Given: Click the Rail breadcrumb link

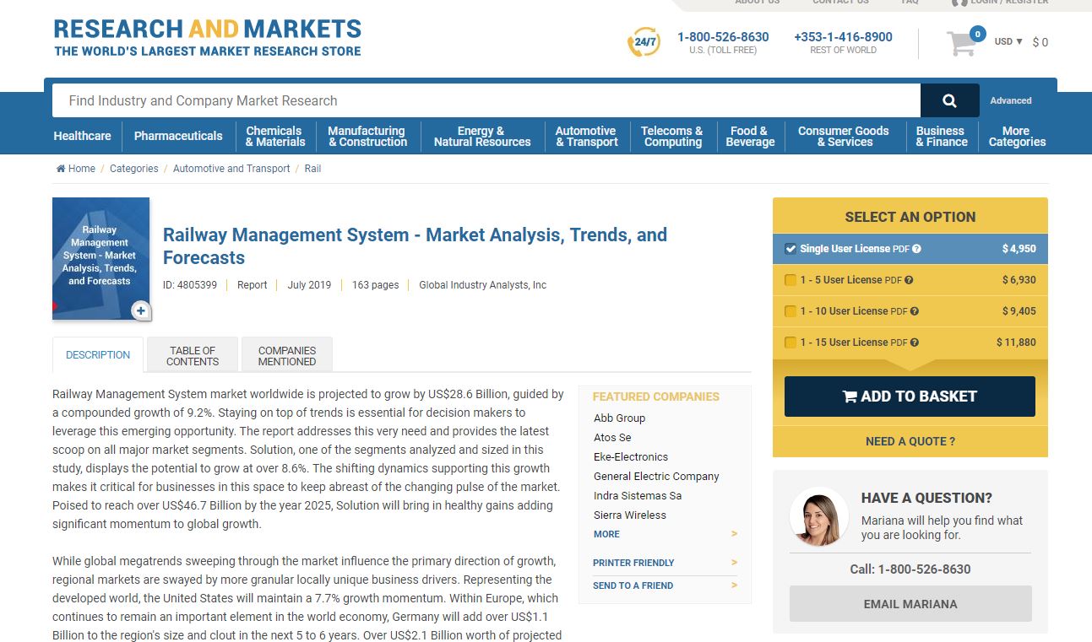Looking at the screenshot, I should tap(312, 169).
